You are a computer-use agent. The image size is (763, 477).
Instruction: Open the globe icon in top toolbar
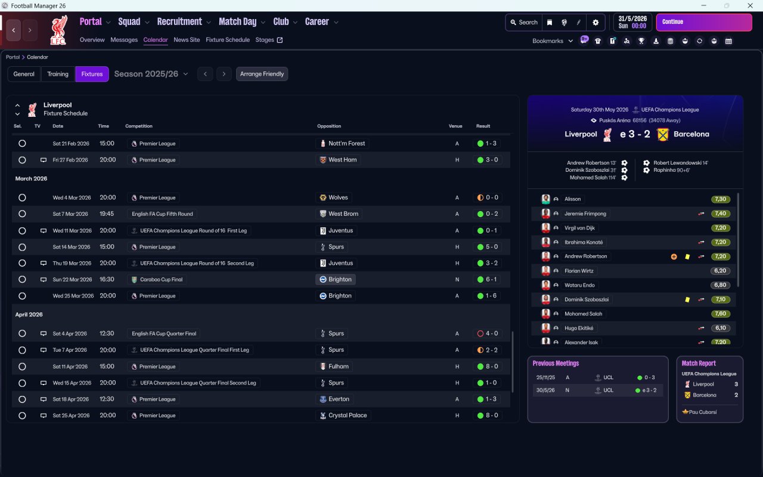pyautogui.click(x=564, y=22)
